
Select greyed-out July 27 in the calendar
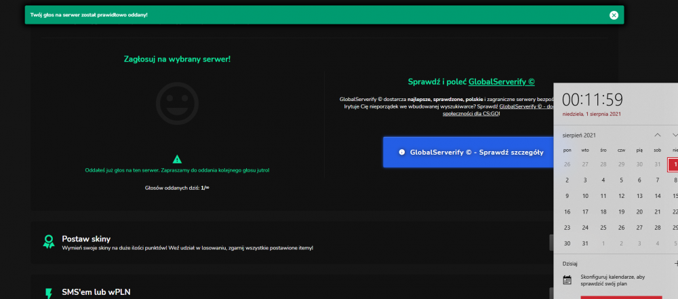click(585, 165)
